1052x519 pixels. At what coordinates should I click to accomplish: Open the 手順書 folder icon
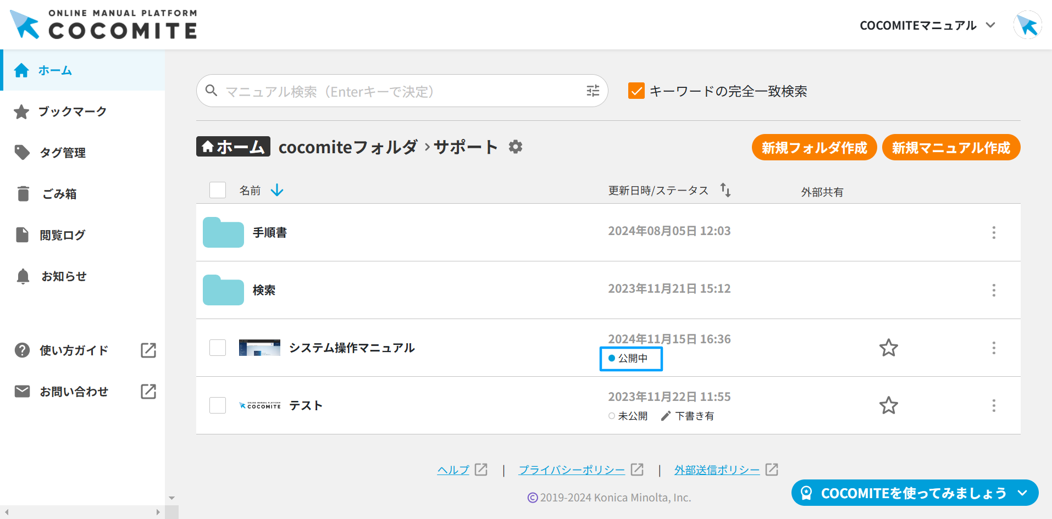point(223,233)
